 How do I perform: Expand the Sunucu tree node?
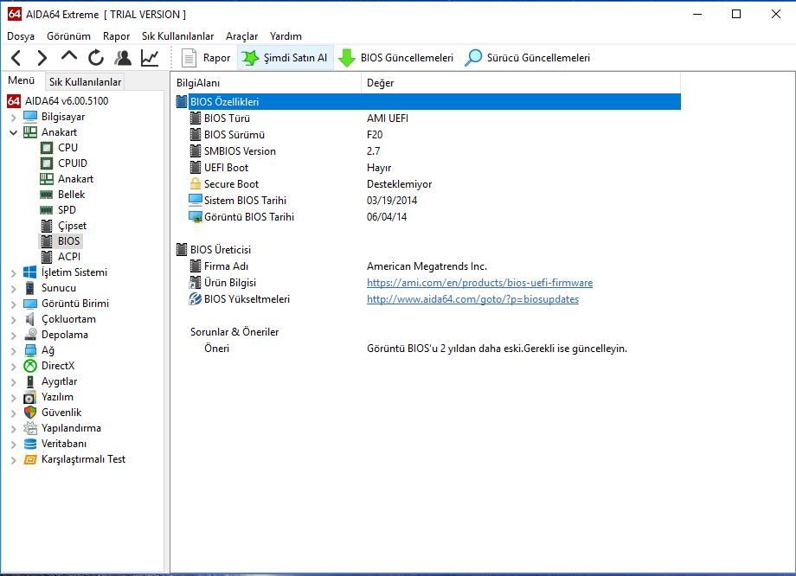[x=14, y=288]
